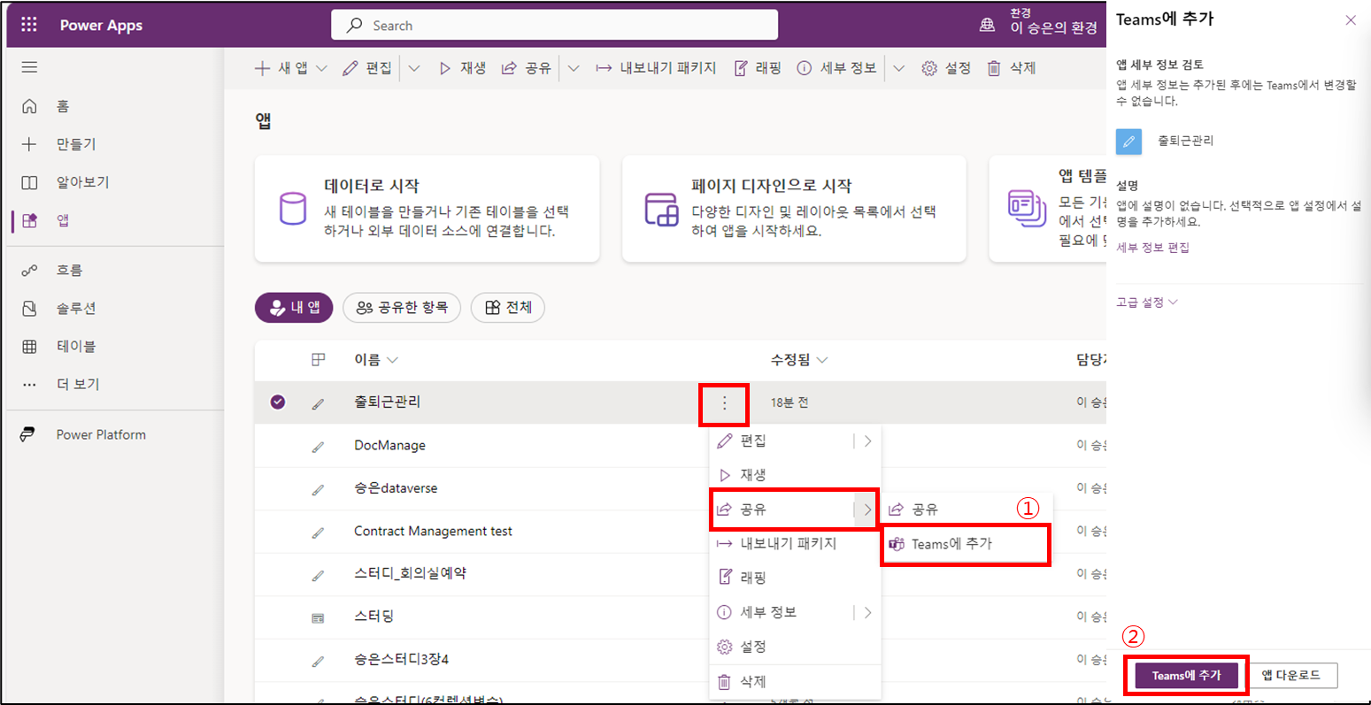
Task: Click the purple Teams에 추가 button
Action: [1186, 676]
